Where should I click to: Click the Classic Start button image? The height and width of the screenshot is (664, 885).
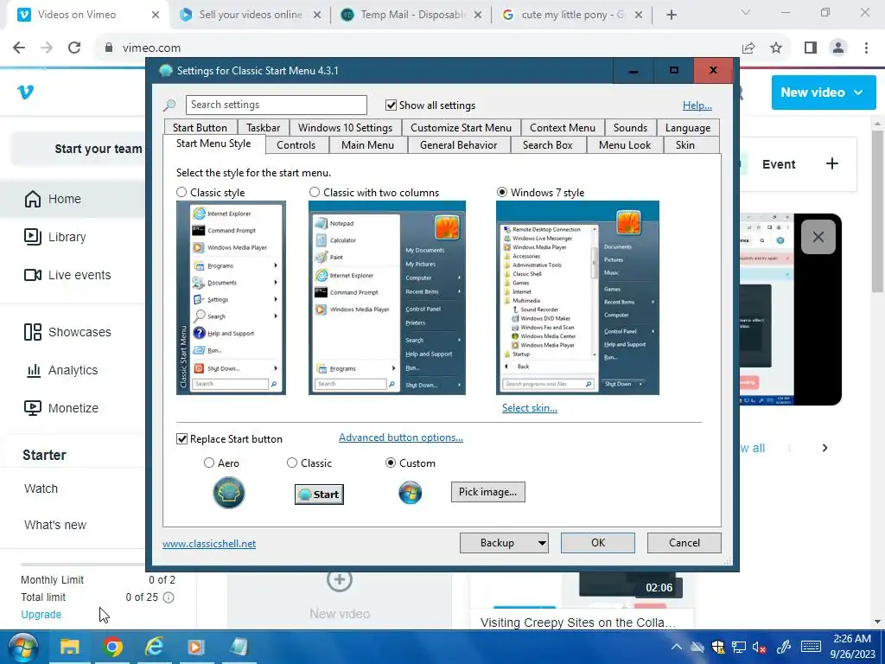pos(319,494)
